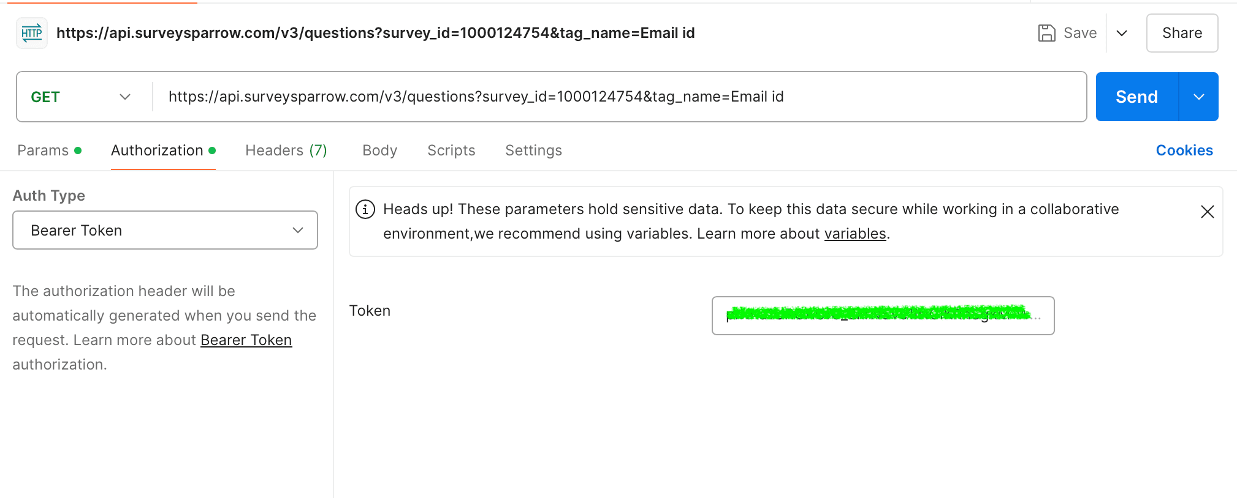
Task: Go to the Scripts tab
Action: [x=451, y=151]
